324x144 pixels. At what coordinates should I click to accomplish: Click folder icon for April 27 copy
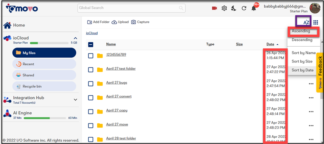100,112
